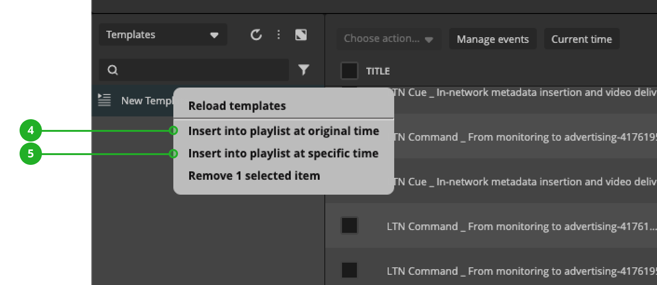This screenshot has width=657, height=285.
Task: Click the Manage events button
Action: click(493, 39)
